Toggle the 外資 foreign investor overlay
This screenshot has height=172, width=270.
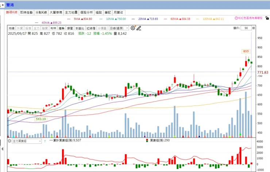pyautogui.click(x=20, y=28)
